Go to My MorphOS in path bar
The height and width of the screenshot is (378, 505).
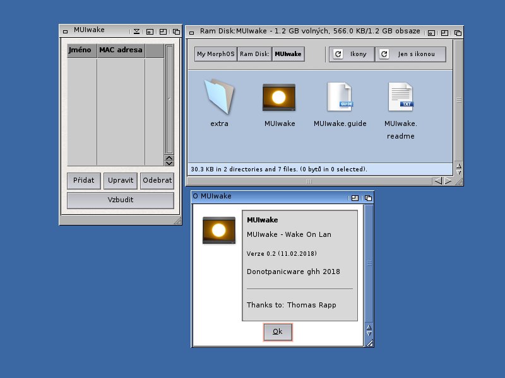[215, 55]
